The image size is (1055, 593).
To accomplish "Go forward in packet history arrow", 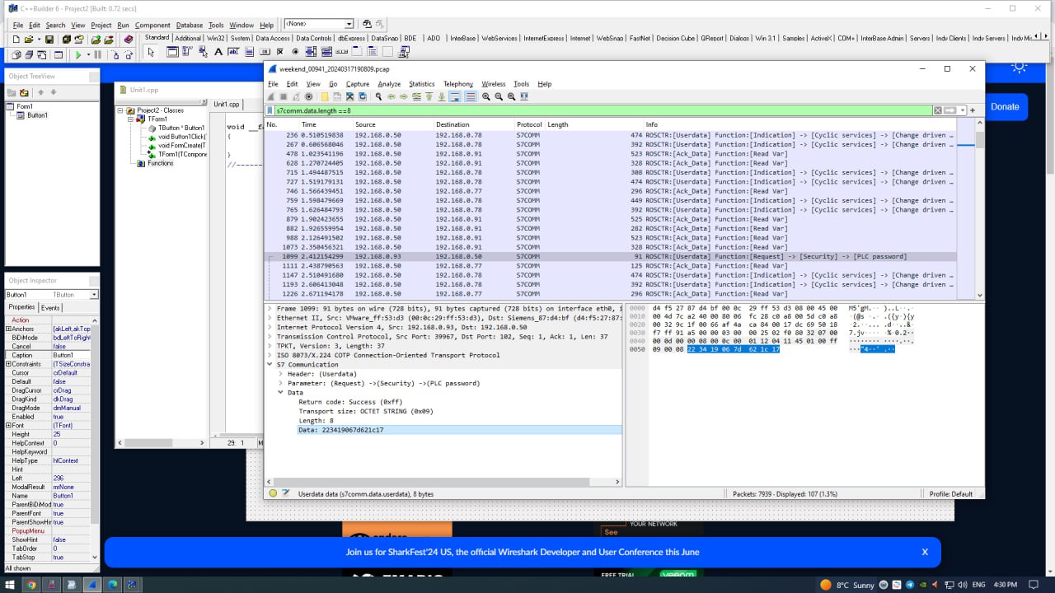I will pyautogui.click(x=404, y=96).
